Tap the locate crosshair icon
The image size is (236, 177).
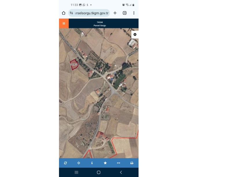(x=79, y=163)
